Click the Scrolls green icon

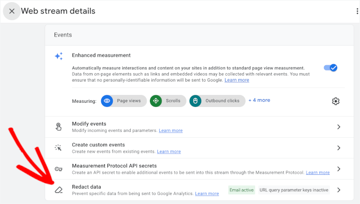tap(156, 101)
